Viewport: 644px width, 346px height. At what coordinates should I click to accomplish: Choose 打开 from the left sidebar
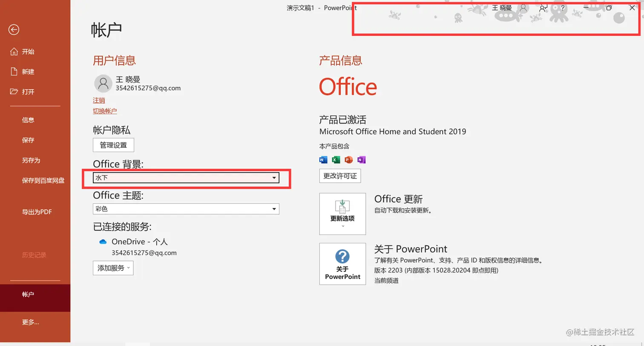coord(28,92)
